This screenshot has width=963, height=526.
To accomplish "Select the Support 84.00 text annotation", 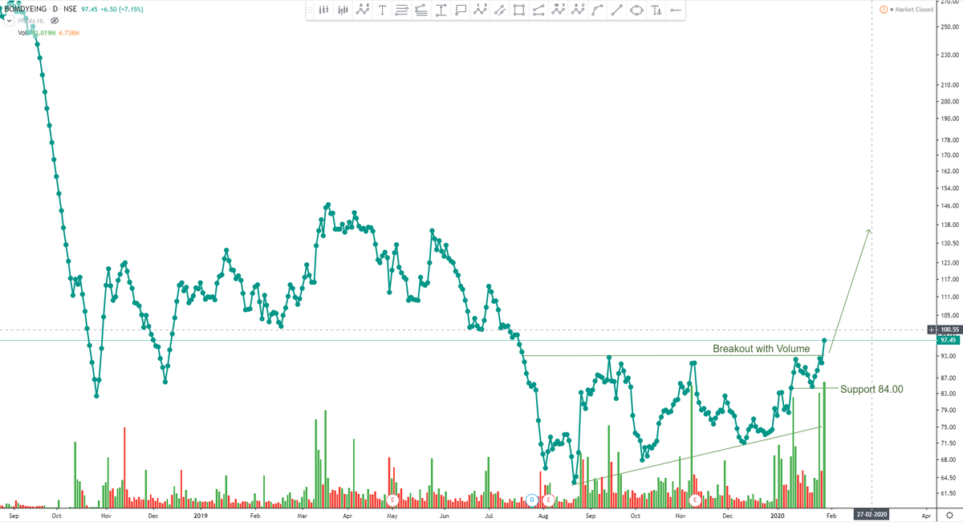I will (x=872, y=389).
